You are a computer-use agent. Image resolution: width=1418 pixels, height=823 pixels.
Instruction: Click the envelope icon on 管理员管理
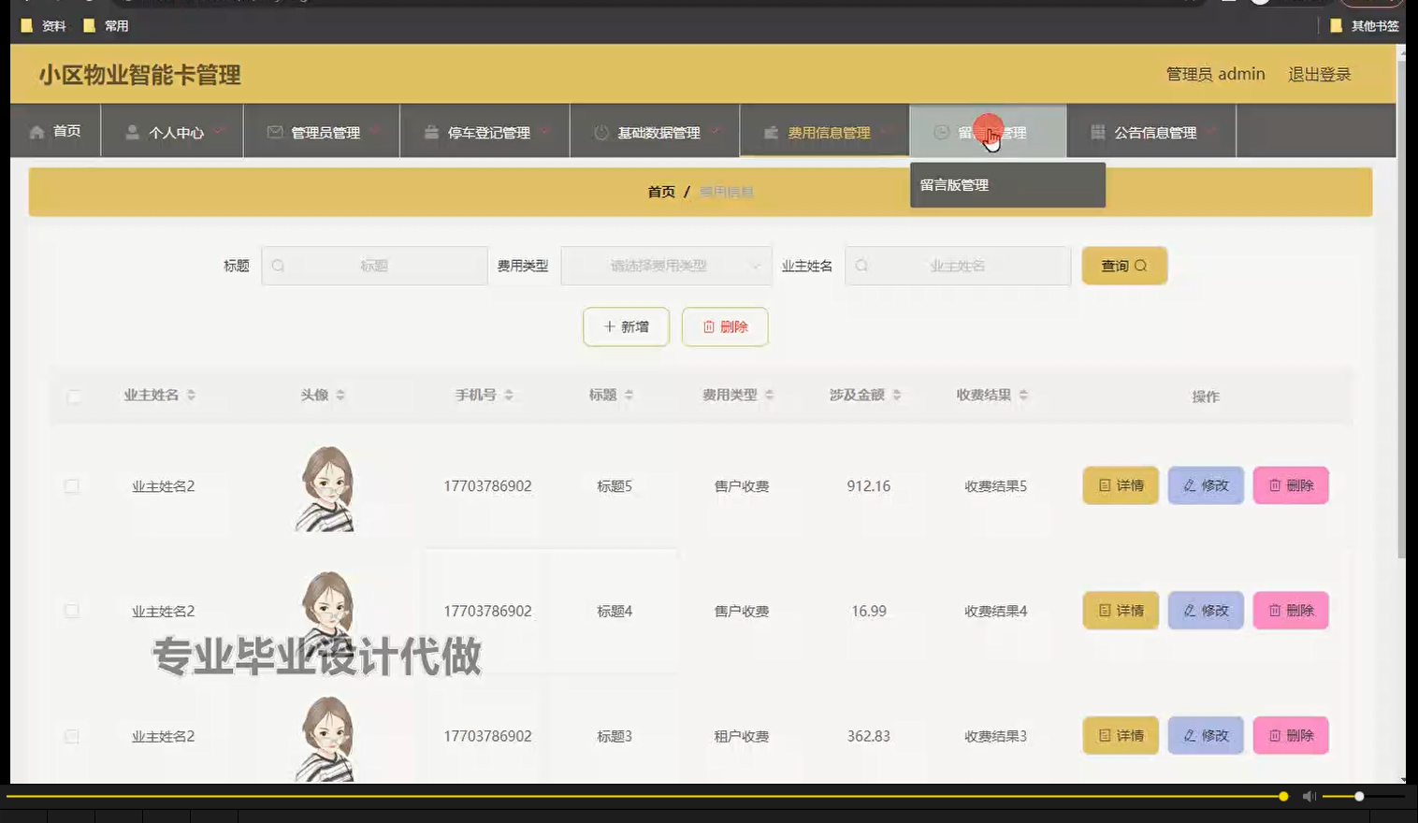click(275, 132)
